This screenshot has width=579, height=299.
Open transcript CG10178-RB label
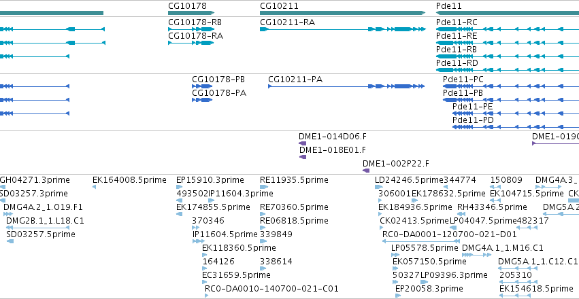195,22
